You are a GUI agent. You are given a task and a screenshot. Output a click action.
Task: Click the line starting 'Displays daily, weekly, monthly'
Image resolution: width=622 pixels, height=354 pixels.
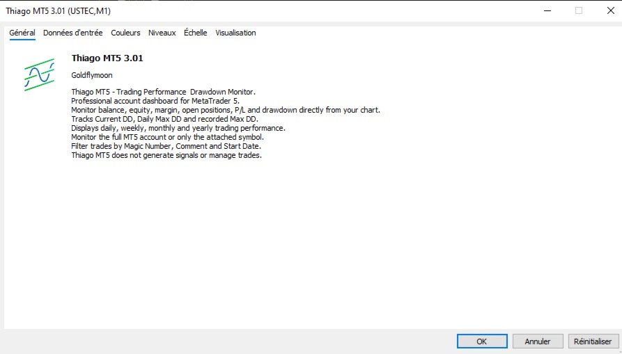tap(178, 128)
